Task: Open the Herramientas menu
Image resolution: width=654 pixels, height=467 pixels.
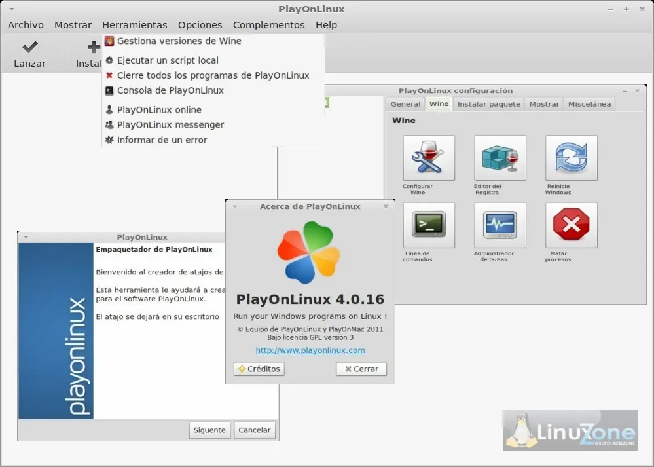Action: coord(135,25)
